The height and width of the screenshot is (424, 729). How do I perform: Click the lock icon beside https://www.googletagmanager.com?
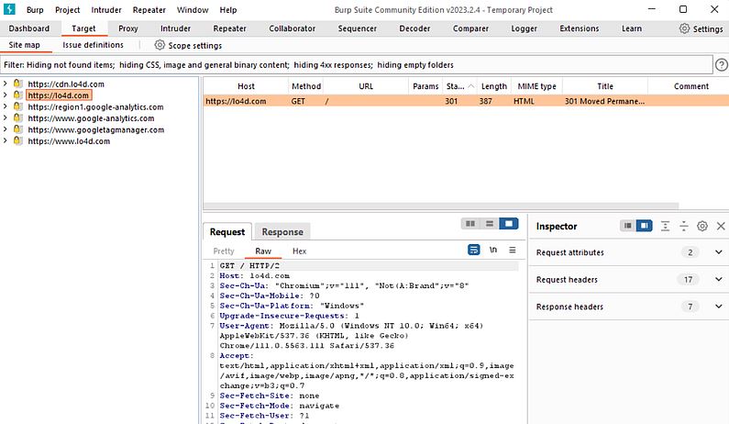coord(17,129)
